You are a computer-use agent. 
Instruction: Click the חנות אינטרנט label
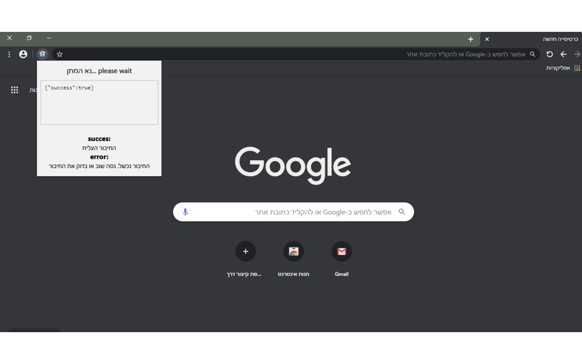tap(294, 274)
